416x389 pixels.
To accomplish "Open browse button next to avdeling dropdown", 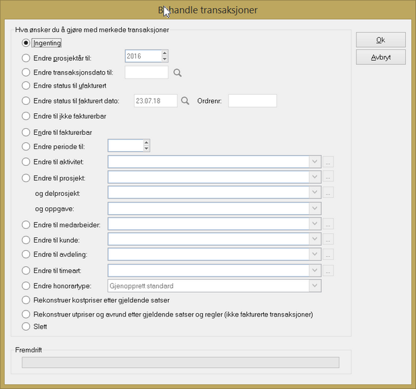I will (328, 254).
